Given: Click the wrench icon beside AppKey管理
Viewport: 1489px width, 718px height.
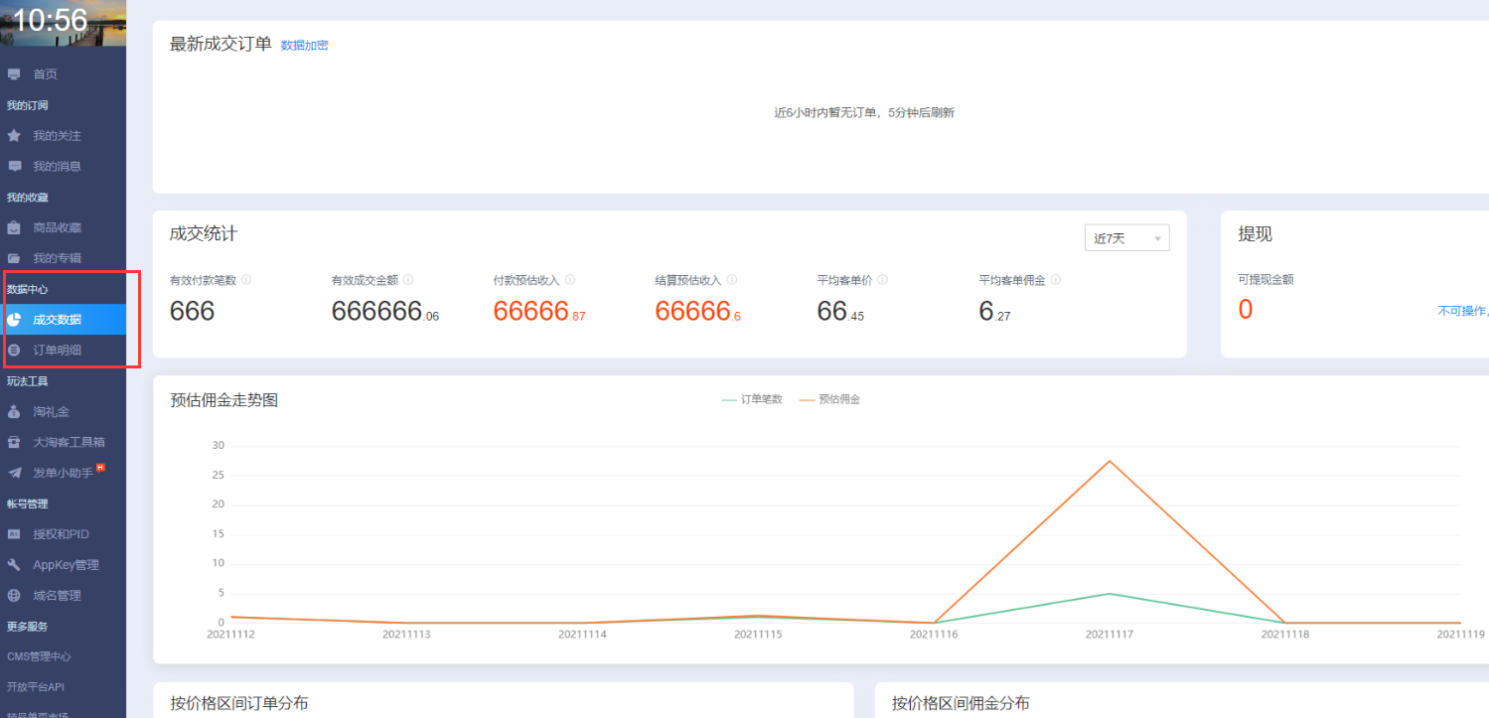Looking at the screenshot, I should (14, 565).
